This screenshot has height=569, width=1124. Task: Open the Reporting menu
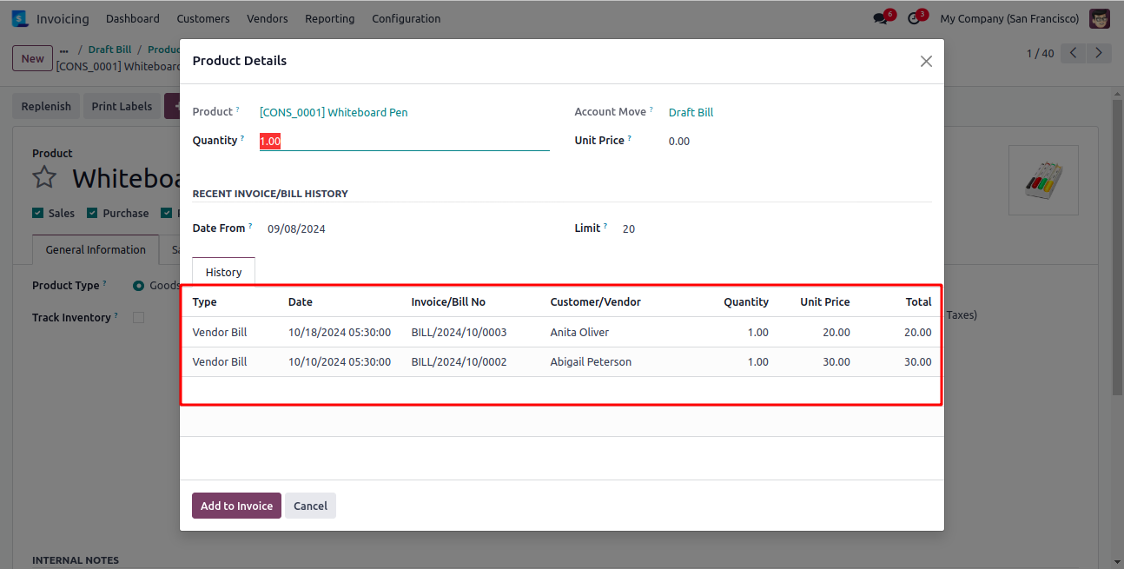point(329,18)
